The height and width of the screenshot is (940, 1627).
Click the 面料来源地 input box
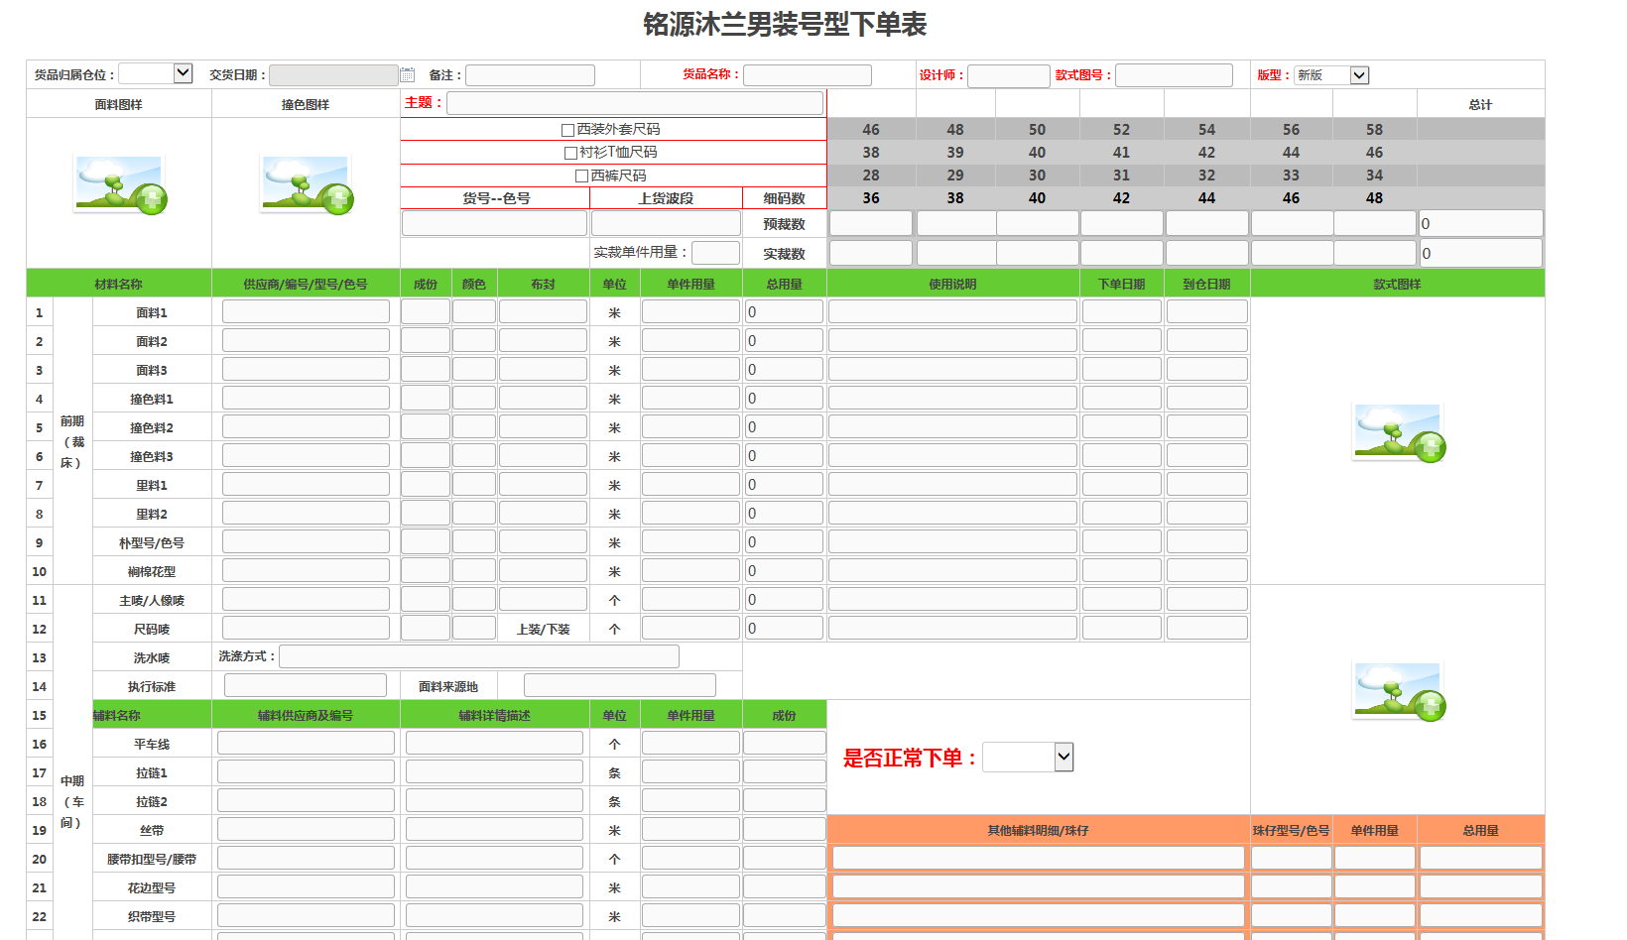pos(619,685)
